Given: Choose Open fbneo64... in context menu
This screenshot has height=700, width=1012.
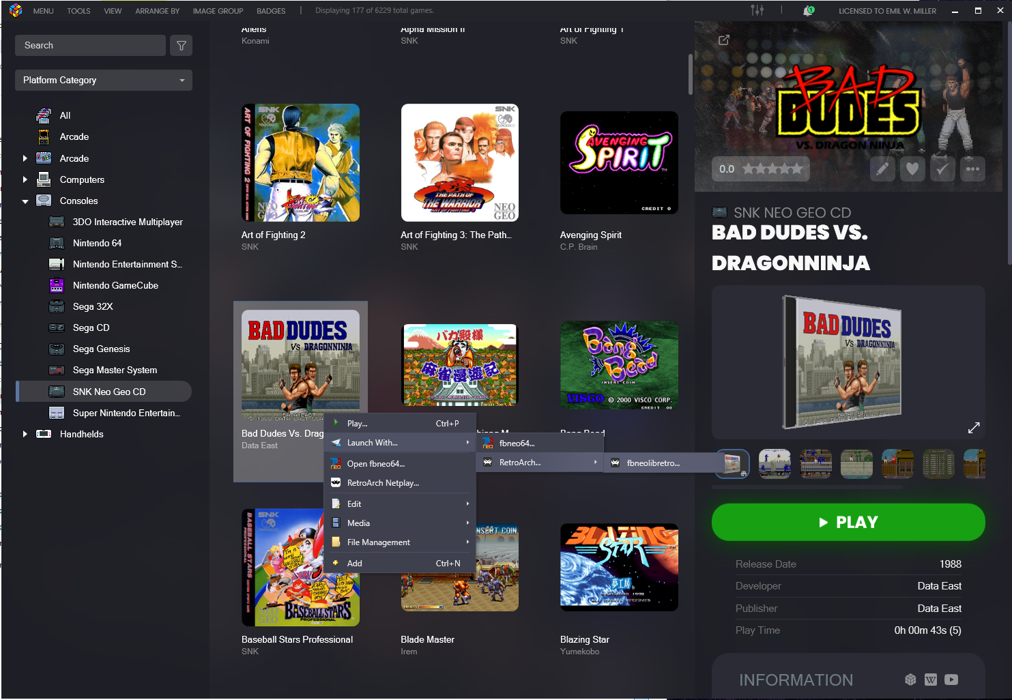Looking at the screenshot, I should click(400, 463).
